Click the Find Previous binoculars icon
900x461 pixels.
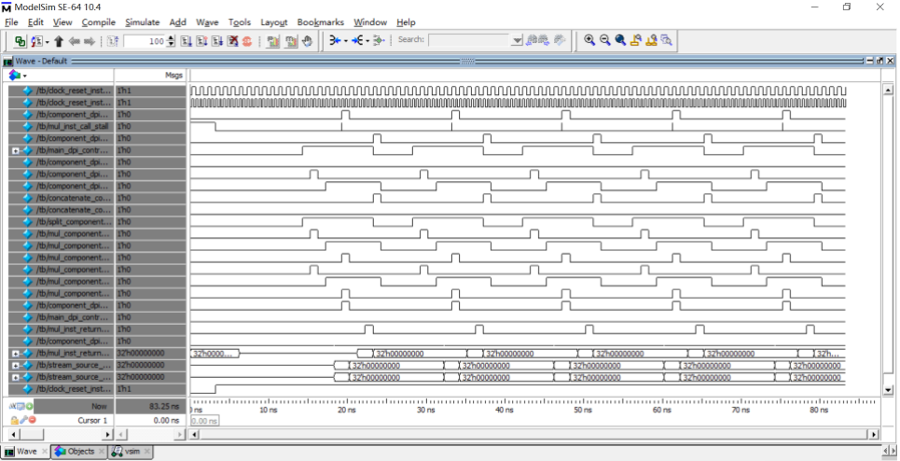click(532, 39)
